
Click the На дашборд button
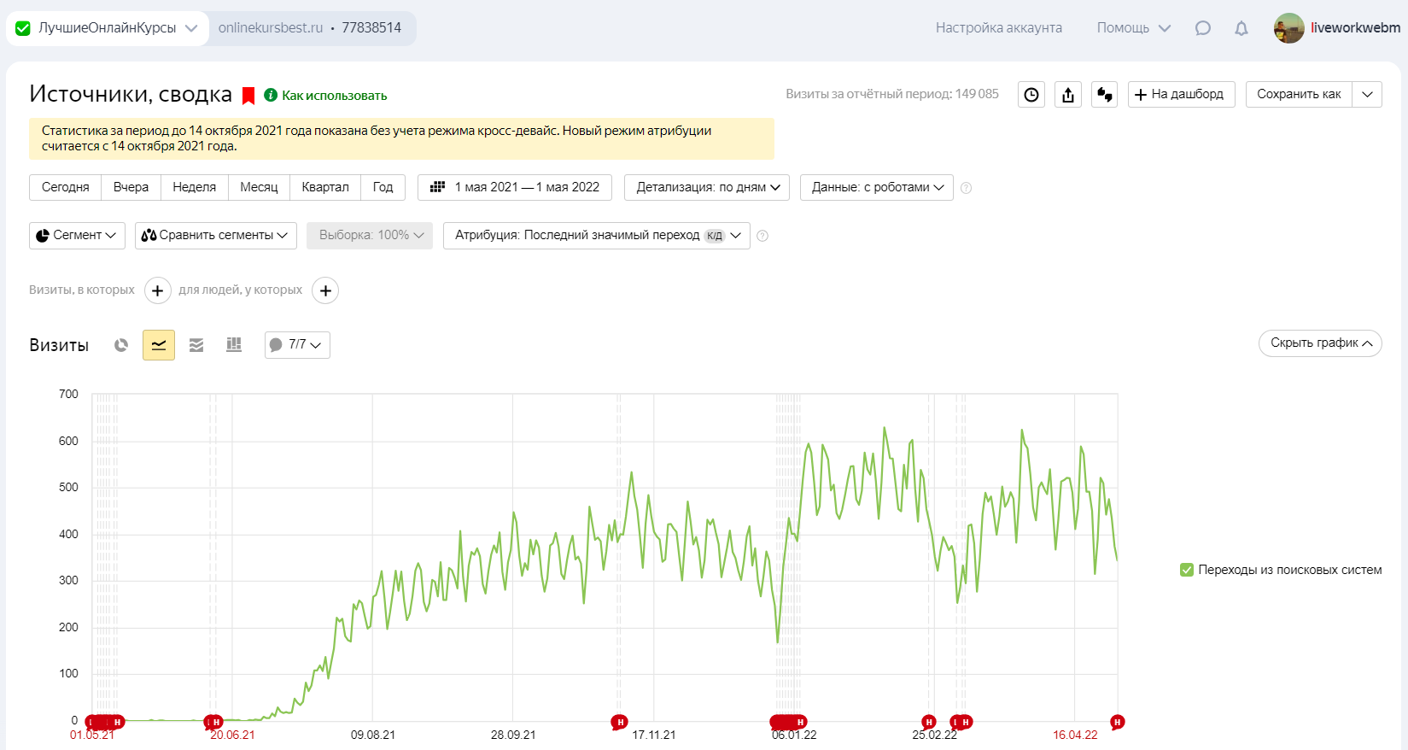click(x=1182, y=94)
